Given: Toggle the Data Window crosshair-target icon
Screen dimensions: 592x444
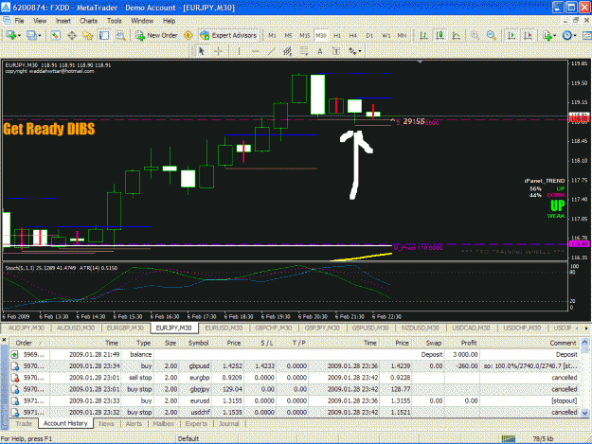Looking at the screenshot, I should point(72,35).
